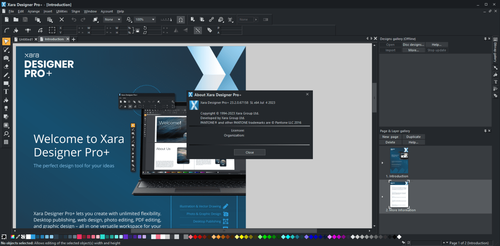500x246 pixels.
Task: Switch to the Untitled1 document tab
Action: 26,39
